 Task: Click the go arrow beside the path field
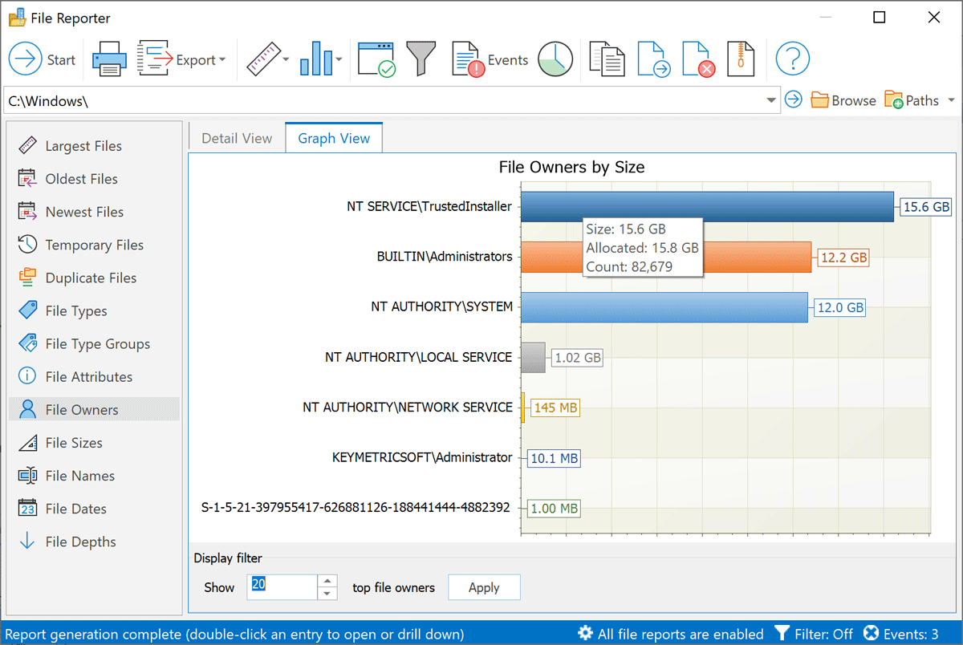(794, 99)
